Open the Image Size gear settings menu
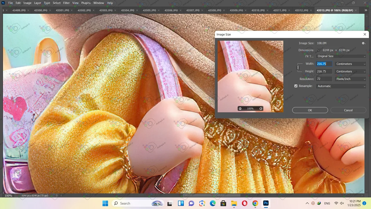The image size is (371, 209). pos(363,43)
